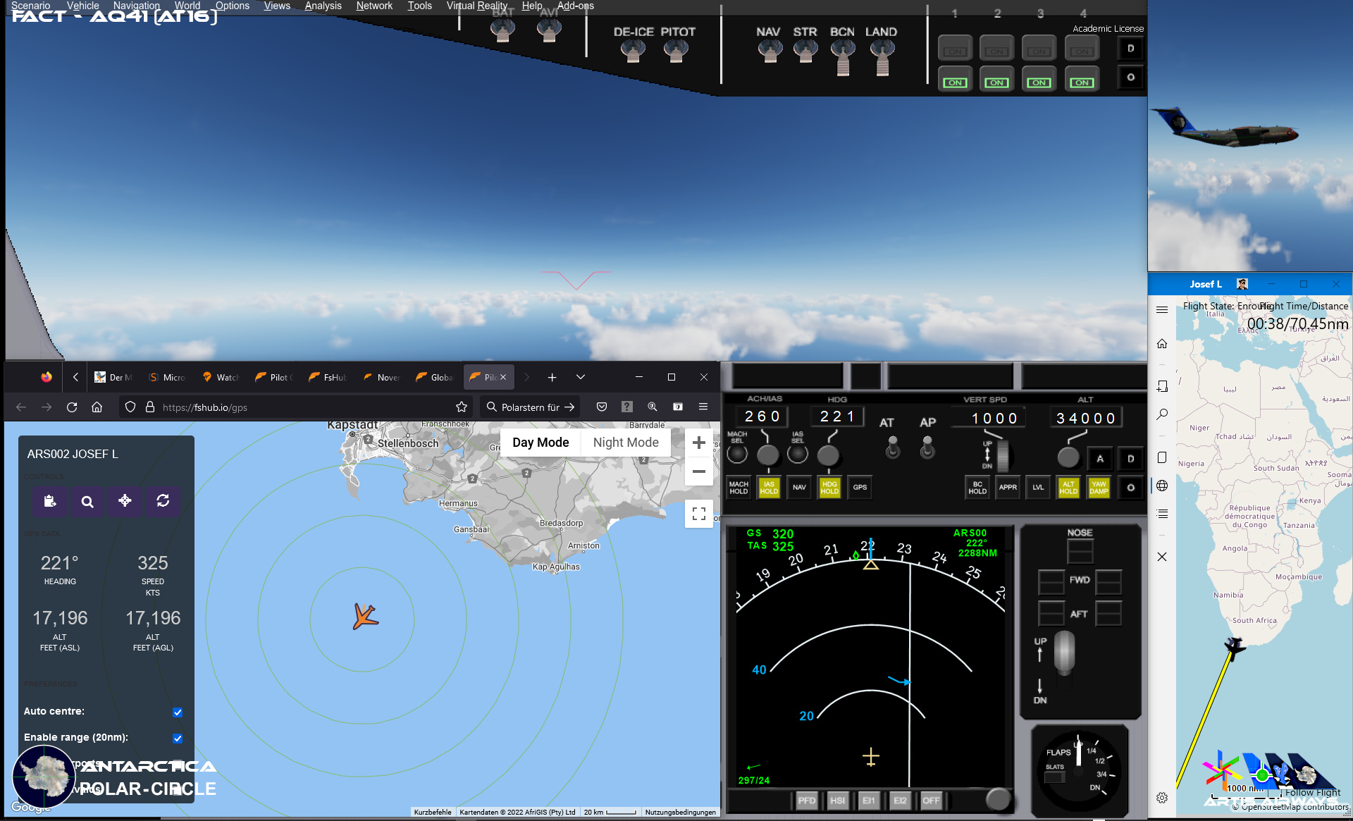This screenshot has width=1353, height=821.
Task: Bookmark the fshub.io/gps page with star
Action: coord(462,407)
